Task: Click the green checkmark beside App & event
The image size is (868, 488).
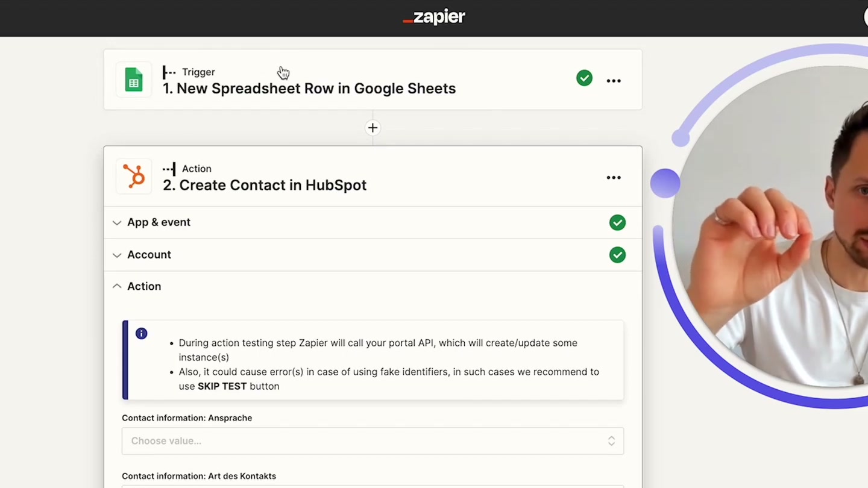Action: pos(617,222)
